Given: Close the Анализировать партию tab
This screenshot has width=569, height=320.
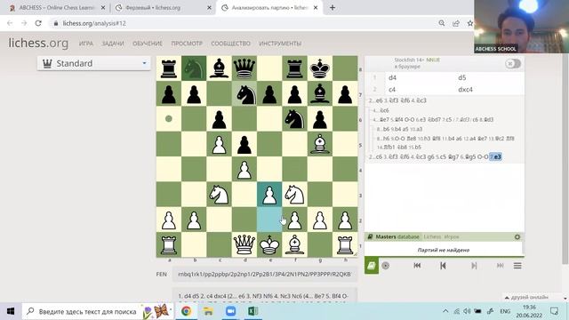Looking at the screenshot, I should coord(316,8).
